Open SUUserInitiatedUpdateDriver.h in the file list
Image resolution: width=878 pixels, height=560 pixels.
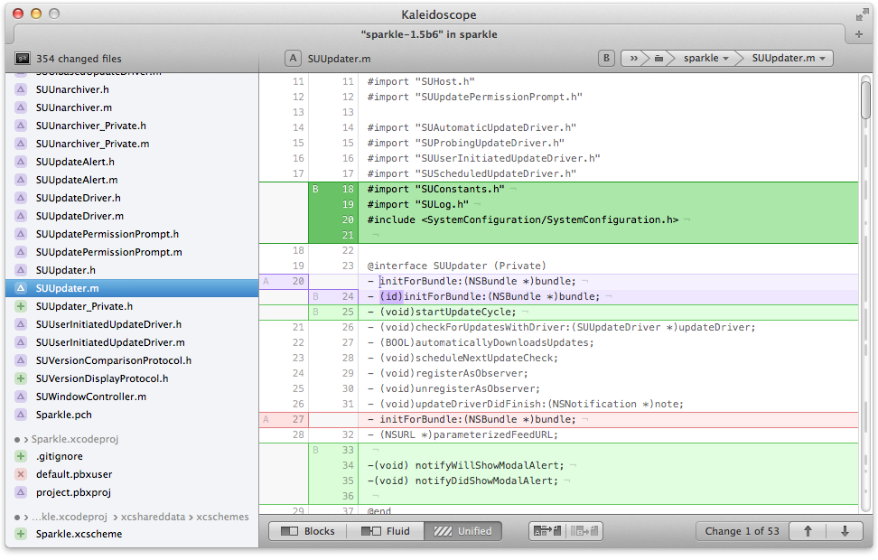point(132,325)
